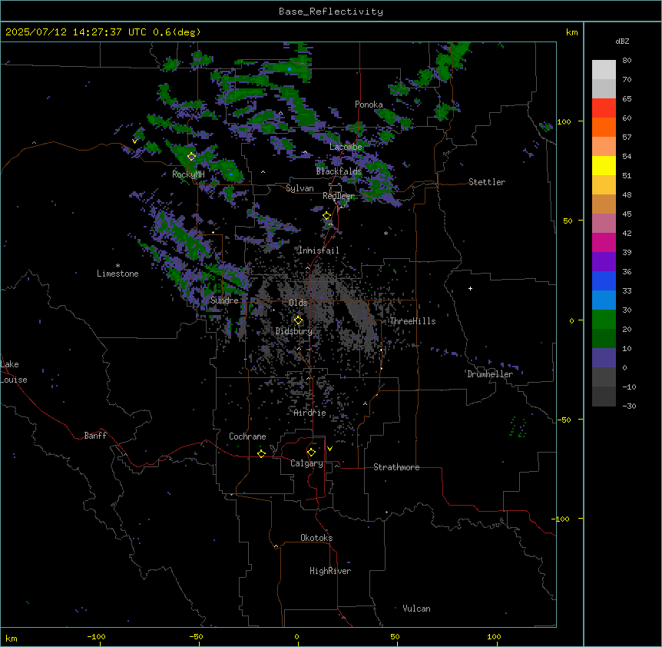Image resolution: width=662 pixels, height=647 pixels.
Task: Click the Drumheller label
Action: coord(490,374)
